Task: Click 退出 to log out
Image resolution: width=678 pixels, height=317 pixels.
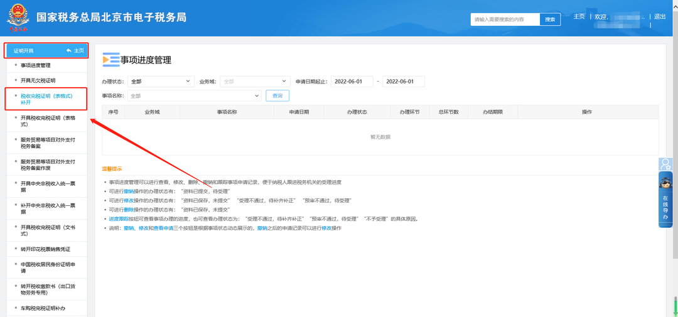Action: point(660,16)
